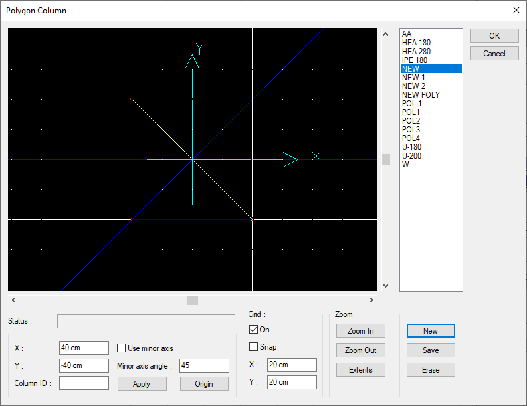Click the Minor axis angle field
The height and width of the screenshot is (406, 527).
click(204, 366)
